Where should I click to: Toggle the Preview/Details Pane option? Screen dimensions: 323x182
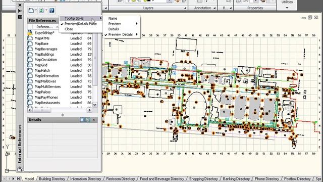(x=81, y=24)
